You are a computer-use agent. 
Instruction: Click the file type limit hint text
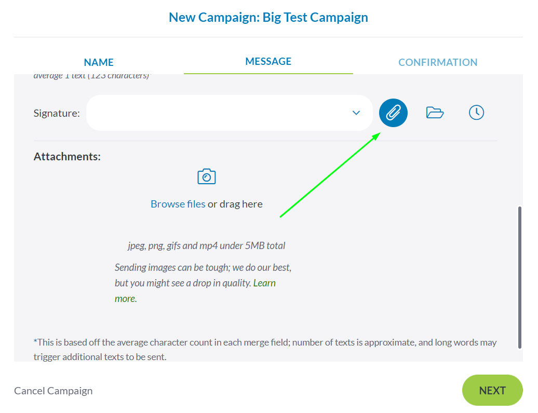206,245
